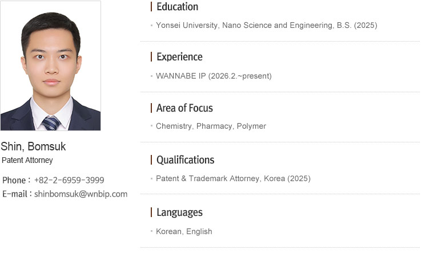Click the email address shinbomsuk@wnbip.com

(81, 194)
